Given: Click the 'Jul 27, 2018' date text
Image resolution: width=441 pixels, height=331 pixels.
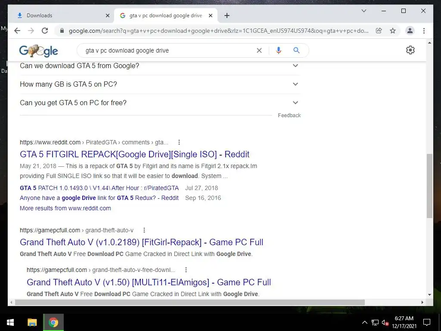Looking at the screenshot, I should (202, 188).
